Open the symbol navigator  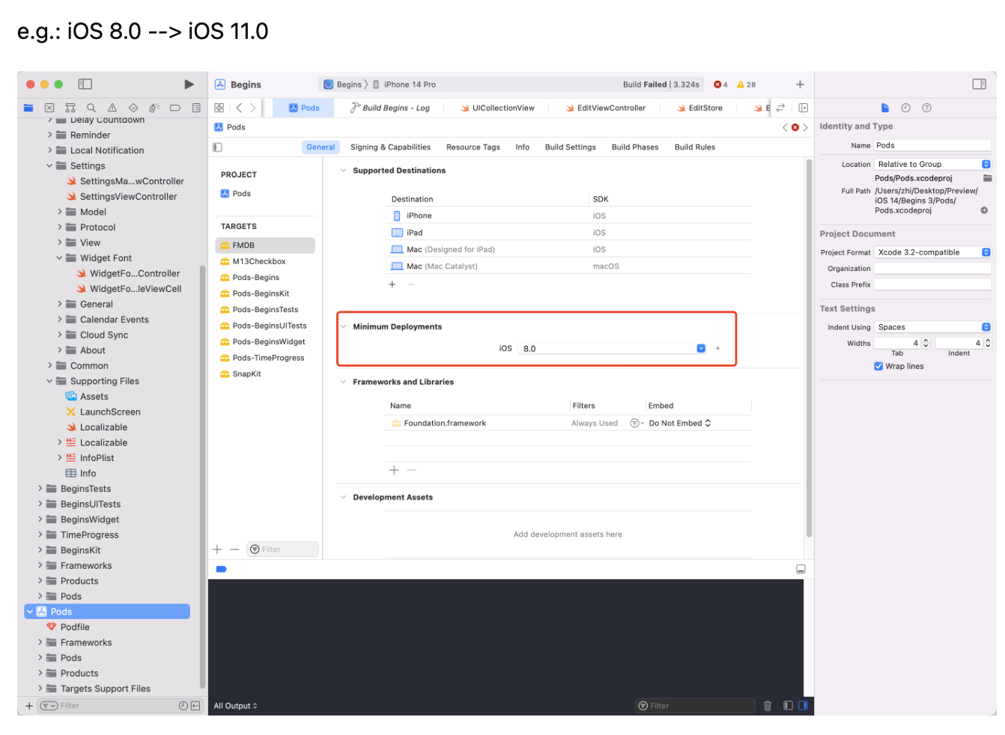(x=70, y=108)
